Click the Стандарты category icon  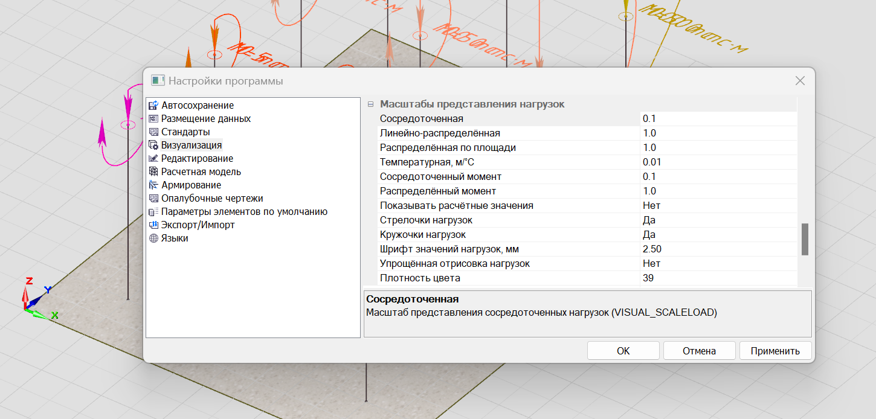(153, 132)
